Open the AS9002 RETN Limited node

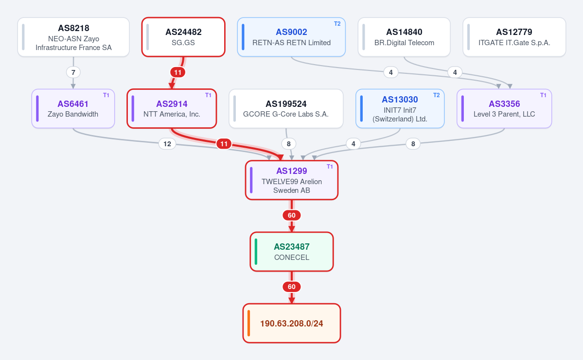pos(292,37)
